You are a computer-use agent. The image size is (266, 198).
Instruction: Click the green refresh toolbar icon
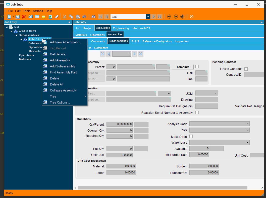click(x=50, y=17)
